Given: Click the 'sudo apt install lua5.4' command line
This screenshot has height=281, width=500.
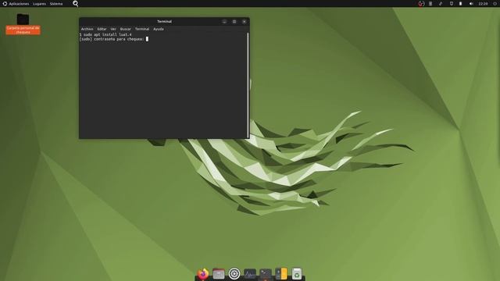Looking at the screenshot, I should (x=105, y=34).
